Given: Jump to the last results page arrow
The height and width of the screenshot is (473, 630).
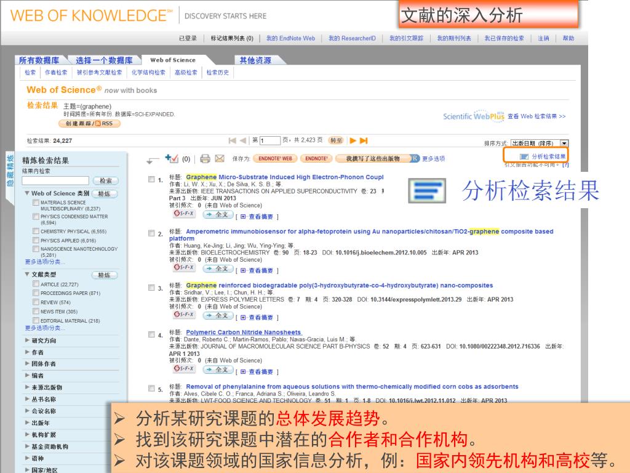Looking at the screenshot, I should pos(364,140).
